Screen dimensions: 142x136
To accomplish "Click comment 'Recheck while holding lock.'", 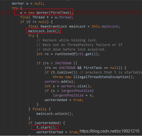I will click(67, 40).
